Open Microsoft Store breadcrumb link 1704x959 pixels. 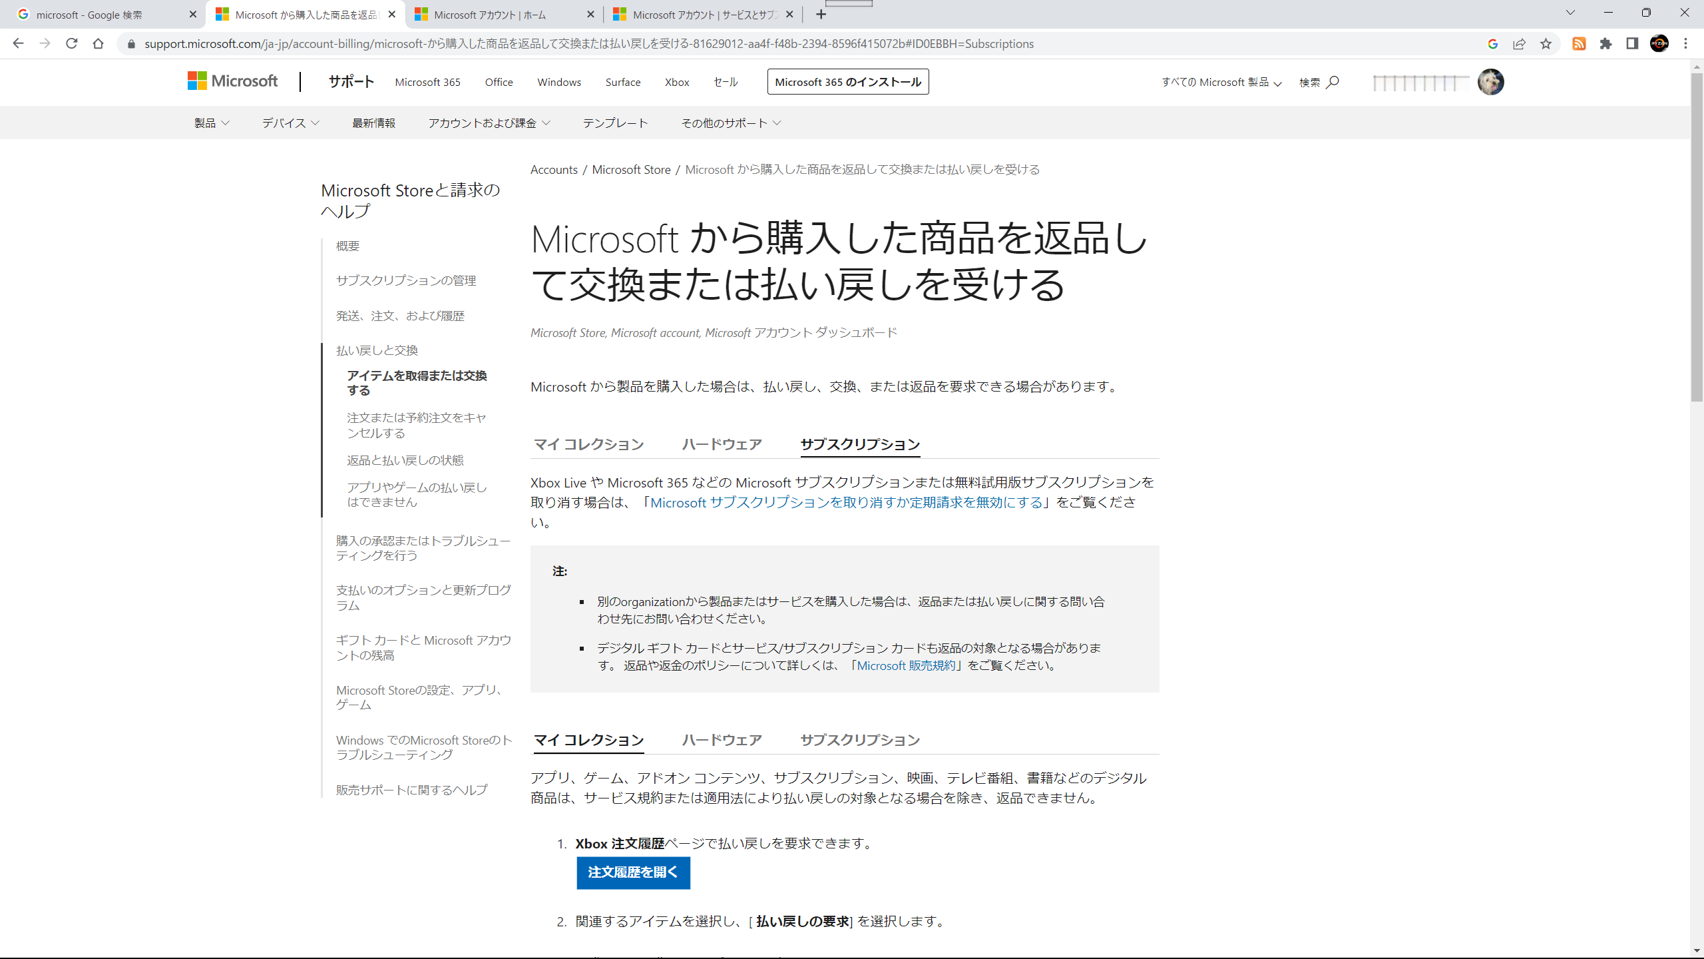tap(631, 170)
